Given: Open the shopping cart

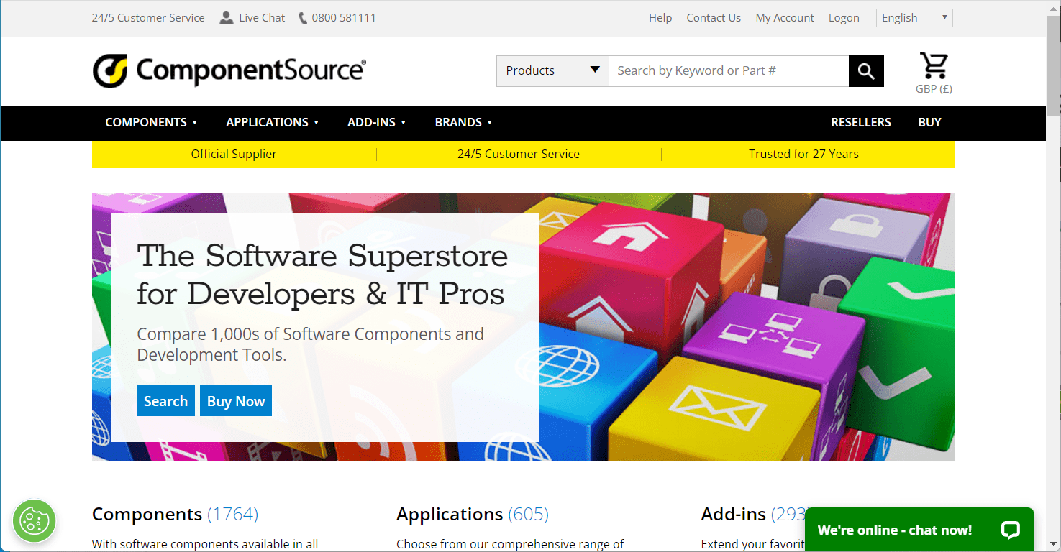Looking at the screenshot, I should [x=933, y=65].
